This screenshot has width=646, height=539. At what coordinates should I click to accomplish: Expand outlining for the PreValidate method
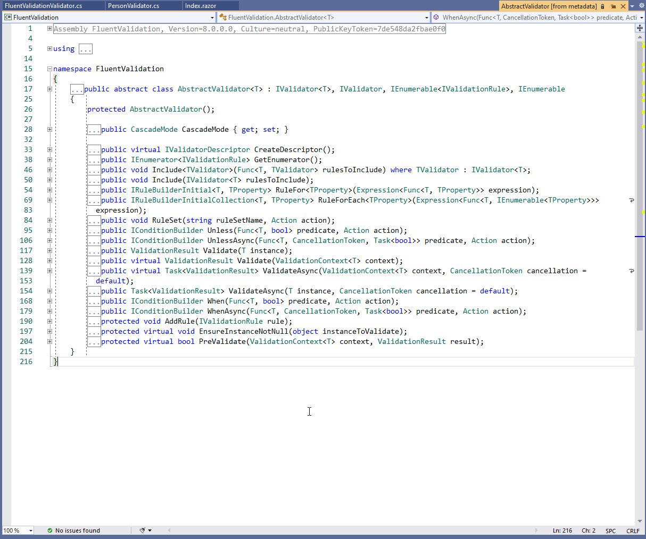tap(49, 342)
